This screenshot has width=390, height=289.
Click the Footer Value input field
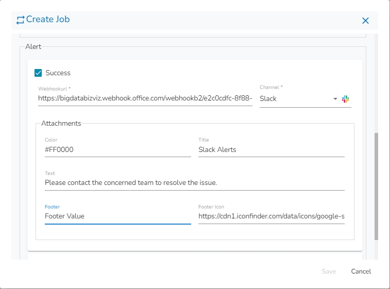(117, 216)
